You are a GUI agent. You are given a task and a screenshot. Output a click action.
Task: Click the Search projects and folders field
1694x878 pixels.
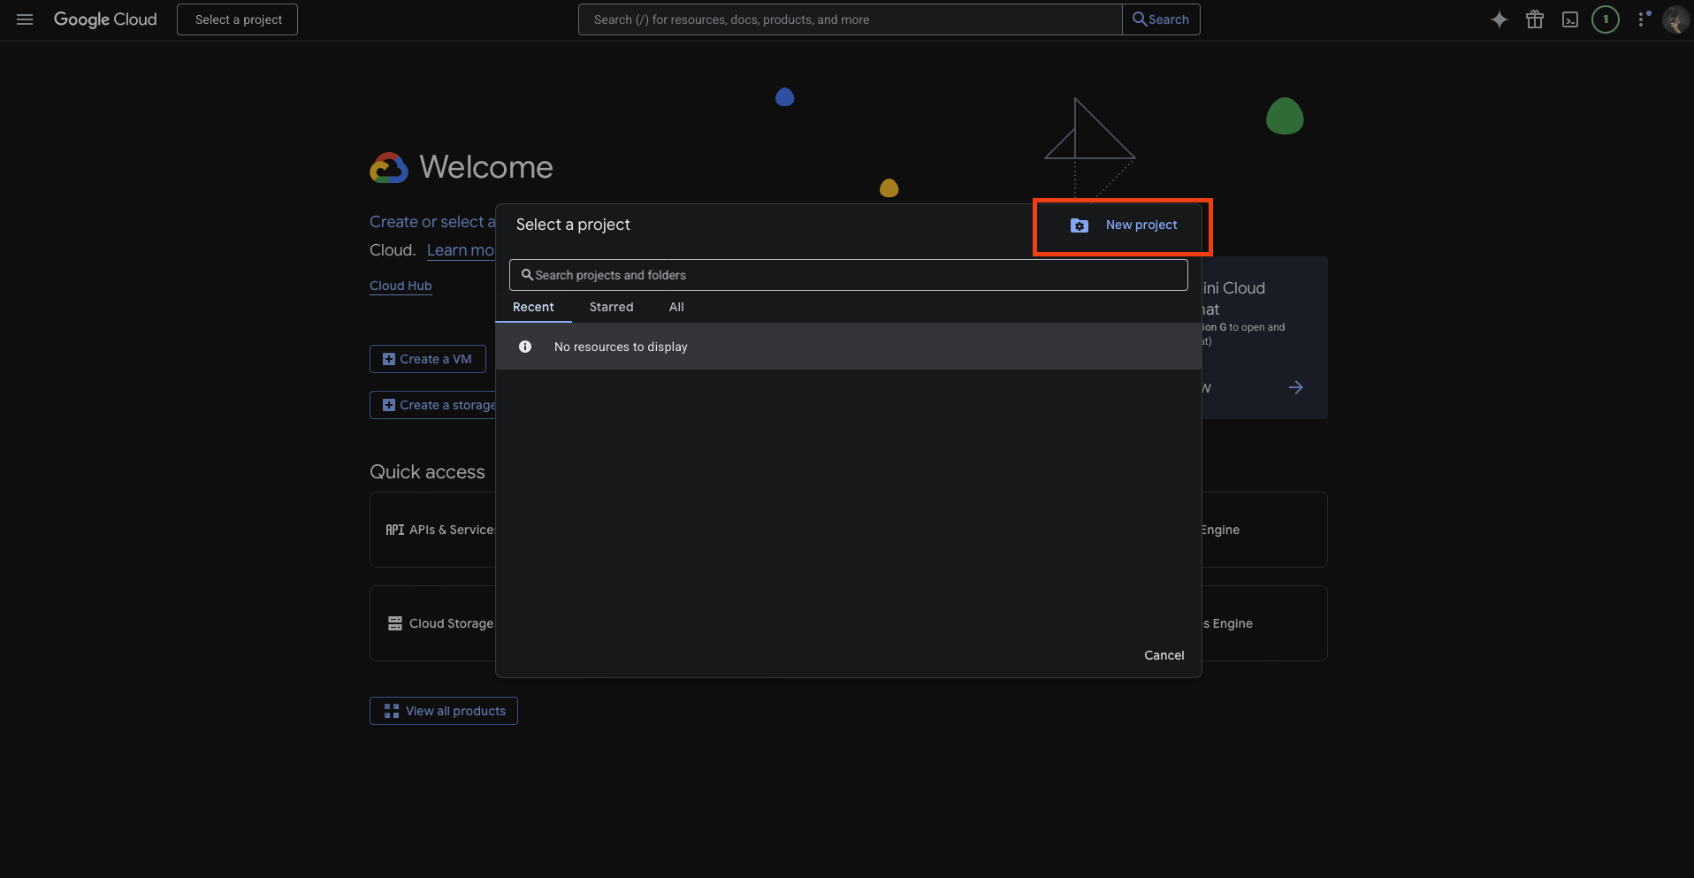[x=849, y=275]
